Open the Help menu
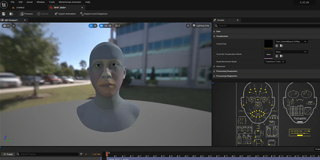Image resolution: width=320 pixels, height=160 pixels. (x=88, y=2)
